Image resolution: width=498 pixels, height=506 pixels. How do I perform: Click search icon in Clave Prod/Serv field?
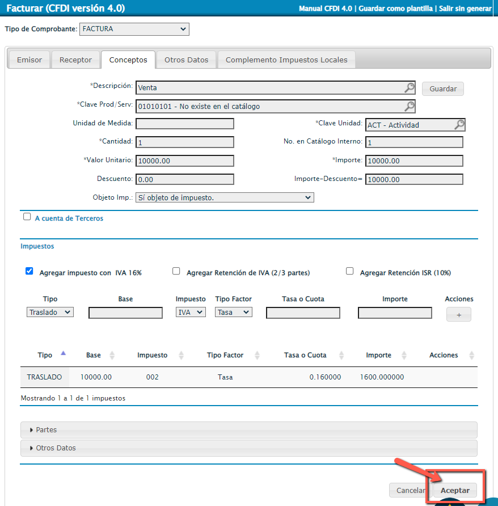(409, 106)
